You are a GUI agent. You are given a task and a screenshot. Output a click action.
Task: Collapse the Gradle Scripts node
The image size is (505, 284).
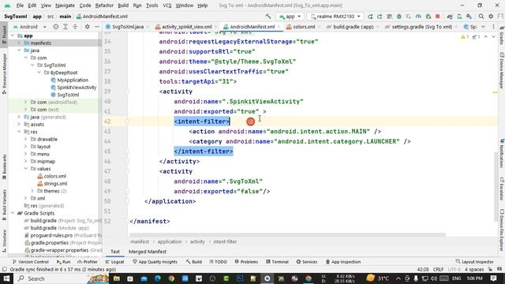pyautogui.click(x=13, y=213)
